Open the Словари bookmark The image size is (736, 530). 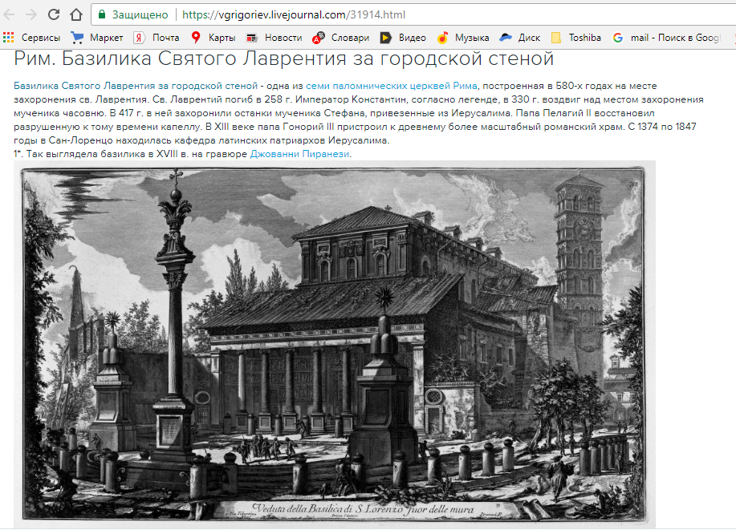[341, 38]
